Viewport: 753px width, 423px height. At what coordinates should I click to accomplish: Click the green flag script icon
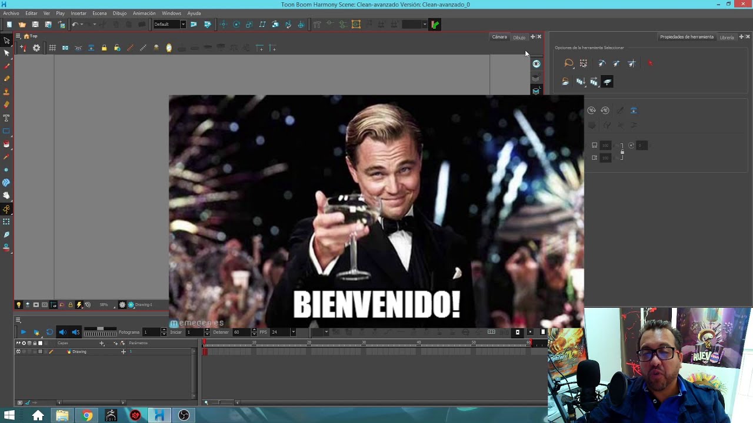tap(435, 24)
